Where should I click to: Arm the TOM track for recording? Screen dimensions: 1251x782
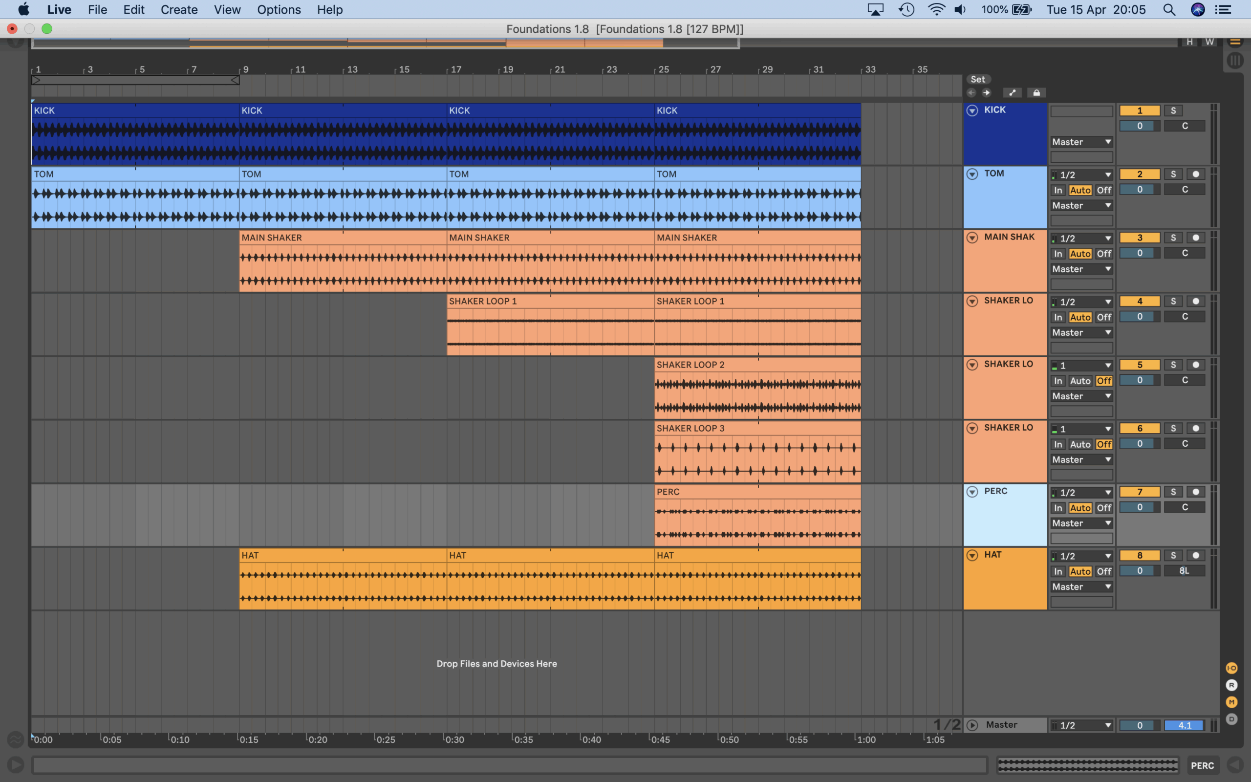pos(1196,174)
